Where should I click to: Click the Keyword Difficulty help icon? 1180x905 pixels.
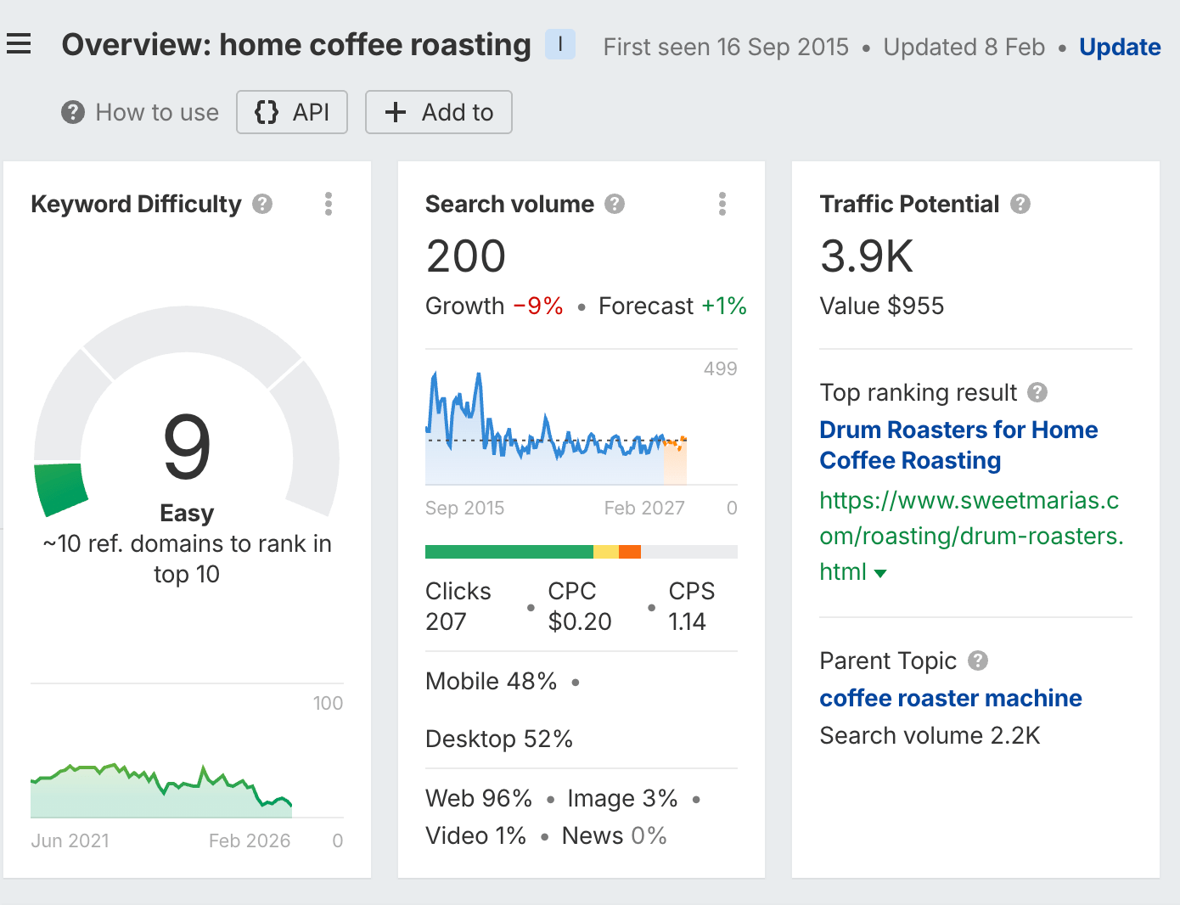point(262,204)
